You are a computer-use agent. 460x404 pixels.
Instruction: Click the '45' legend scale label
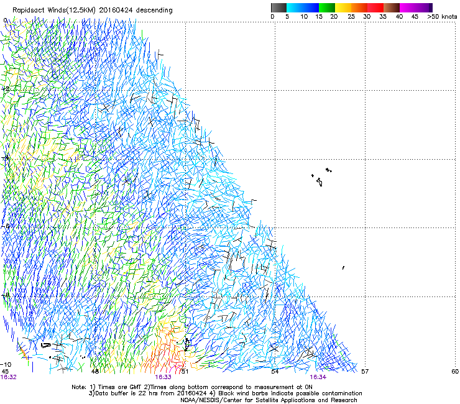(x=415, y=17)
